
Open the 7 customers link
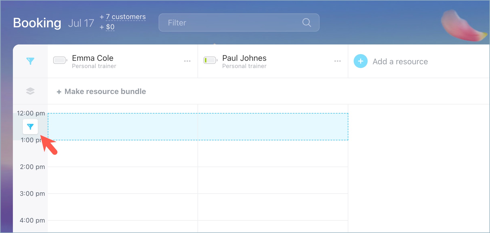(x=126, y=17)
